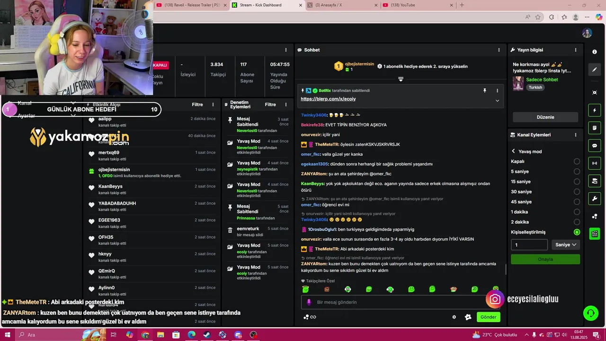Click ojbejistermisin leaderboard name
The height and width of the screenshot is (341, 606).
[x=359, y=64]
